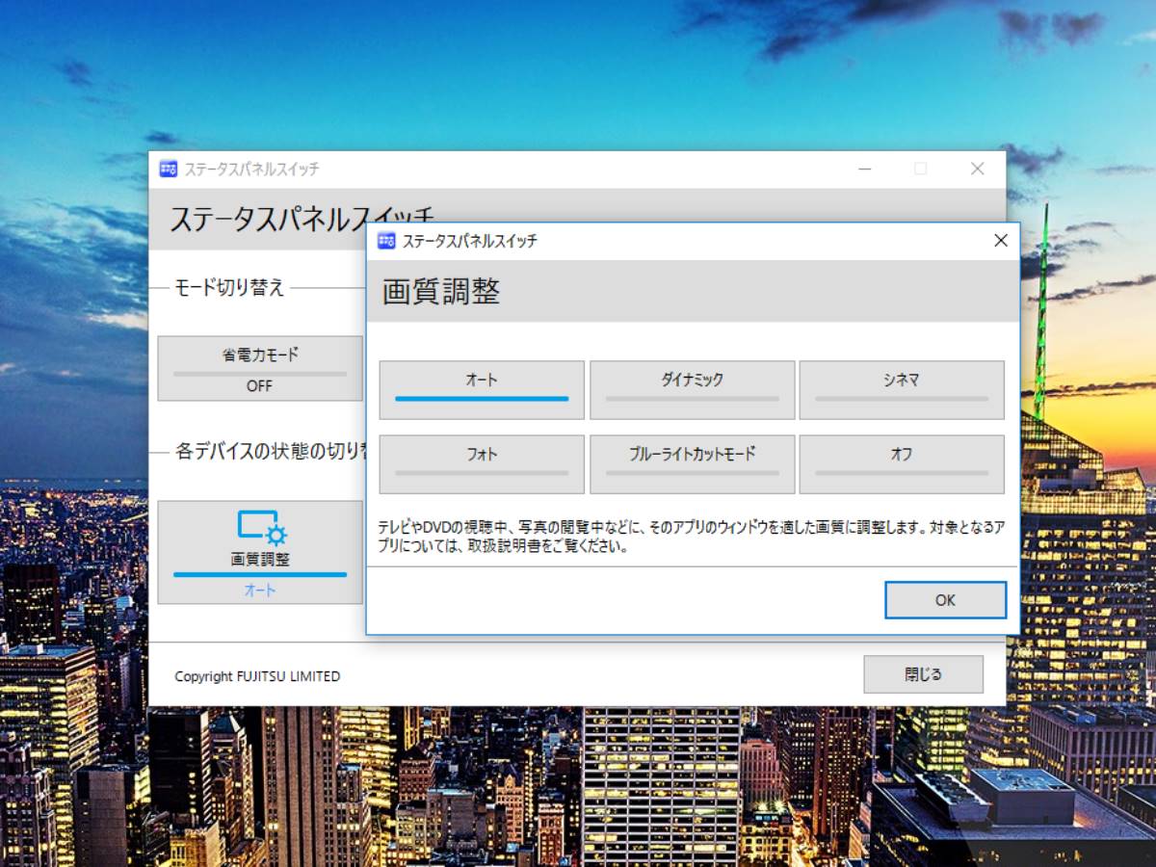Enable ブルーライトカットモード
The height and width of the screenshot is (867, 1156).
pyautogui.click(x=692, y=463)
